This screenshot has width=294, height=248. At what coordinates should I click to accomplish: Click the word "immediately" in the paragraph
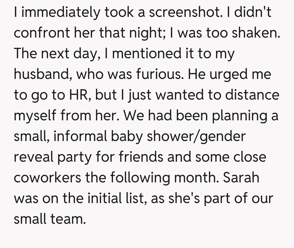pos(60,13)
